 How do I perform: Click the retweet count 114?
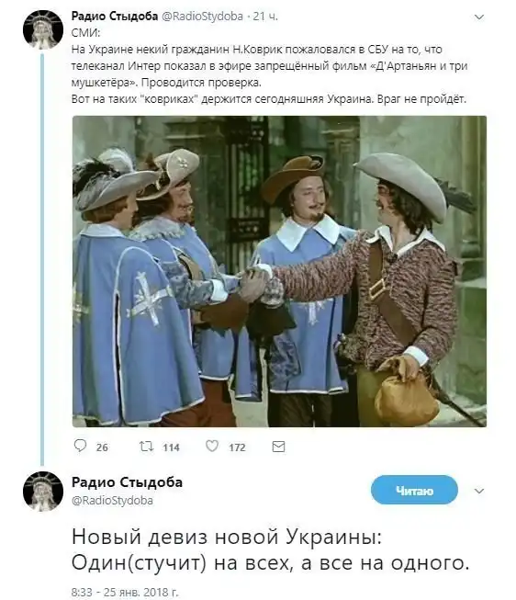[171, 447]
